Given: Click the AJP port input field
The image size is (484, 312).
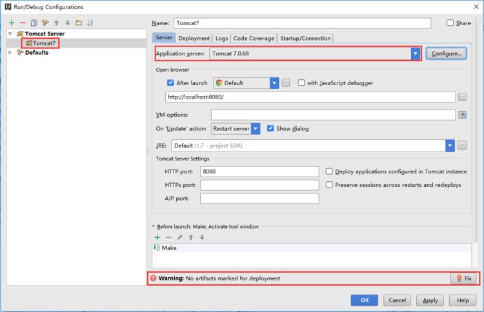Looking at the screenshot, I should point(259,199).
